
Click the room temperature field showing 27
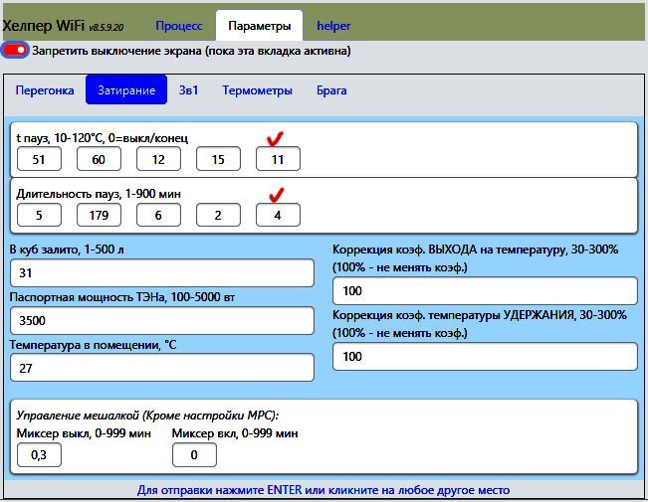(161, 368)
